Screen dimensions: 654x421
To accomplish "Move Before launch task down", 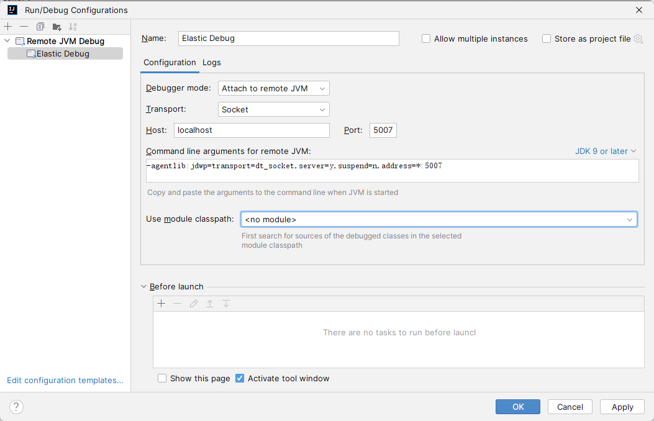I will click(x=226, y=304).
